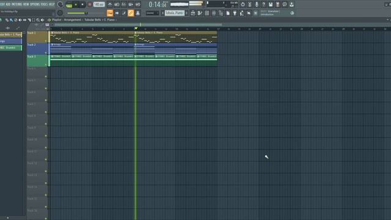Open the project/document icon in toolbar
The height and width of the screenshot is (220, 391).
(228, 13)
